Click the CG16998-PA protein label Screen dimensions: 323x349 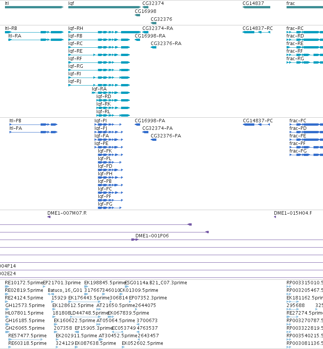150,121
